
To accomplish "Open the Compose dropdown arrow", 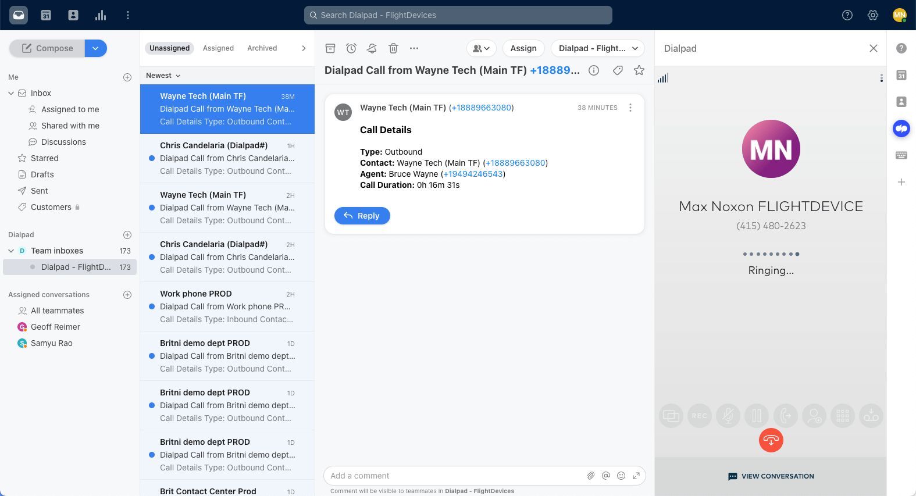I will tap(96, 48).
